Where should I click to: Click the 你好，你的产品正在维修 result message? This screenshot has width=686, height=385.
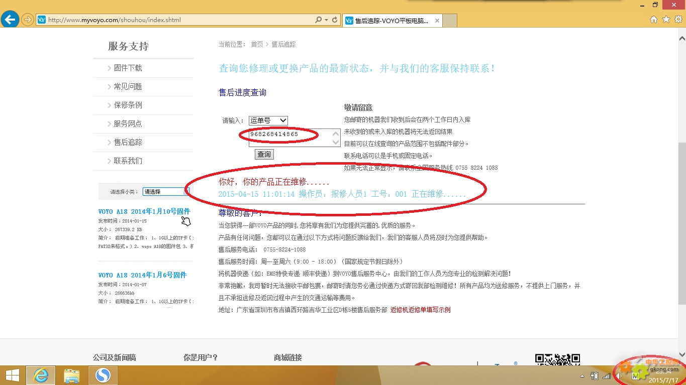pos(274,182)
